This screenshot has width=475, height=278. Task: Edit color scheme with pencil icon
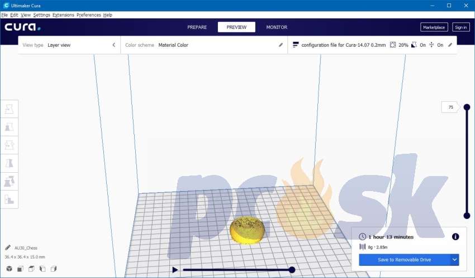(x=281, y=45)
